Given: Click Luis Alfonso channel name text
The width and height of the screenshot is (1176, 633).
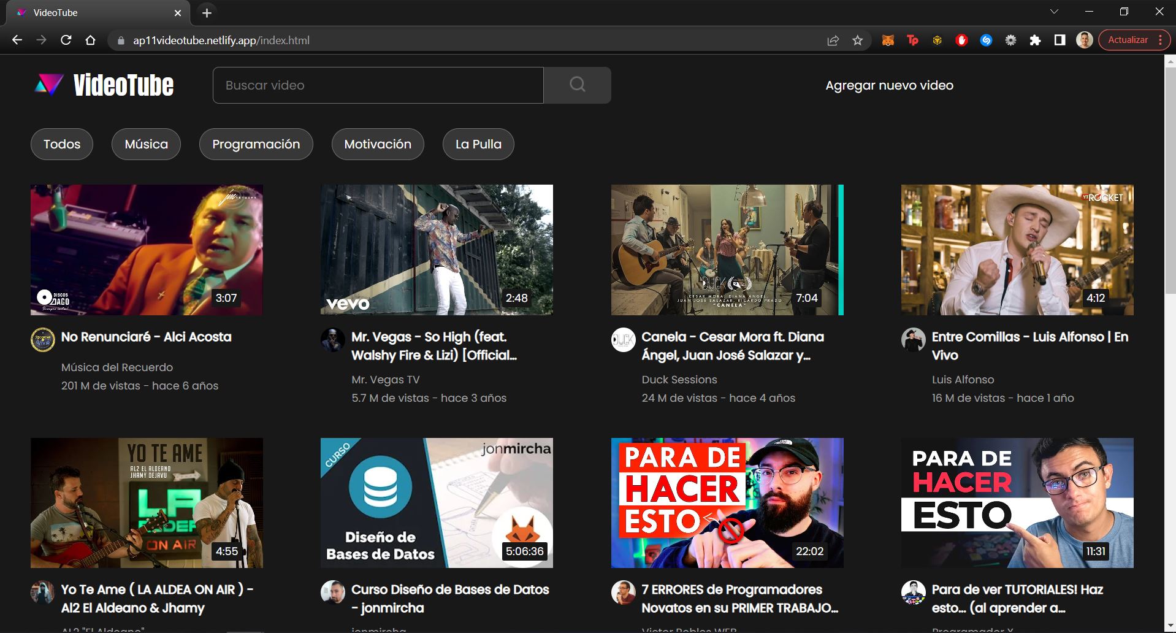Looking at the screenshot, I should coord(963,380).
